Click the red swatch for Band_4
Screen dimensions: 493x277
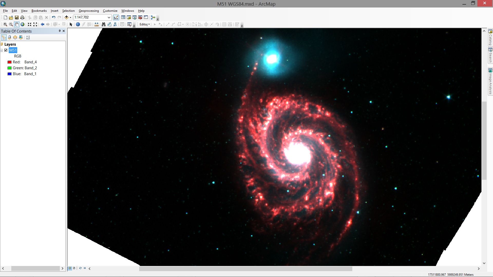coord(10,62)
